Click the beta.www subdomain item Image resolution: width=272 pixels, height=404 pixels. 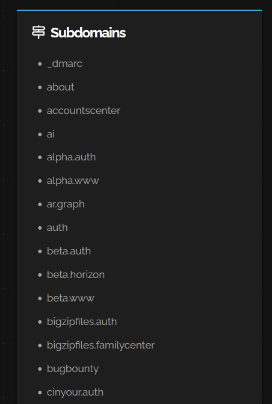[x=70, y=298]
